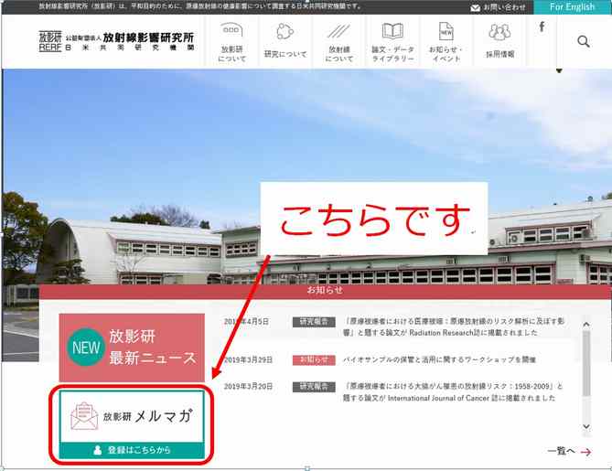Click the お知らせ・イベント NEW document icon
Viewport: 612px width, 471px height.
(446, 33)
